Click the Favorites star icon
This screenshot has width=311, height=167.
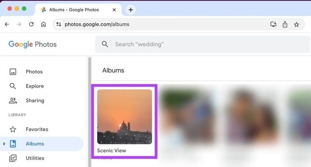pos(13,129)
